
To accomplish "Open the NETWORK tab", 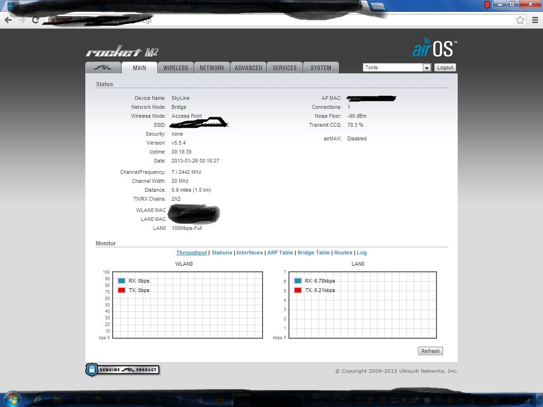I will click(x=212, y=68).
